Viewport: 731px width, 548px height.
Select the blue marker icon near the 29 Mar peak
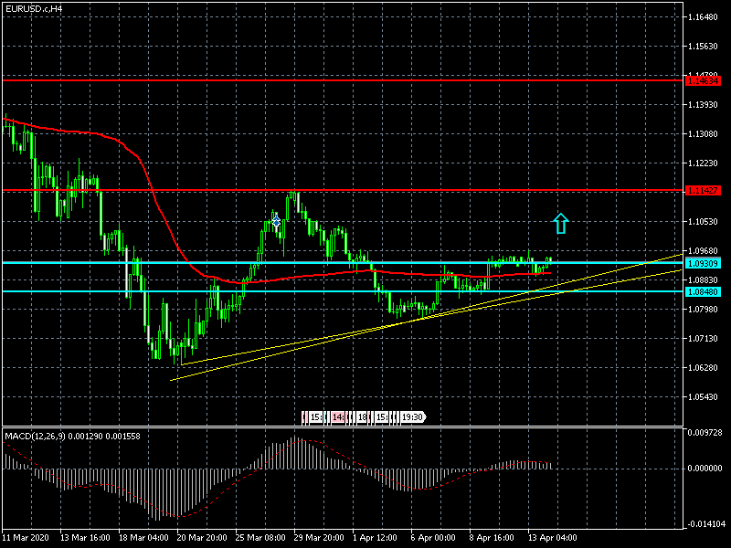pos(276,221)
